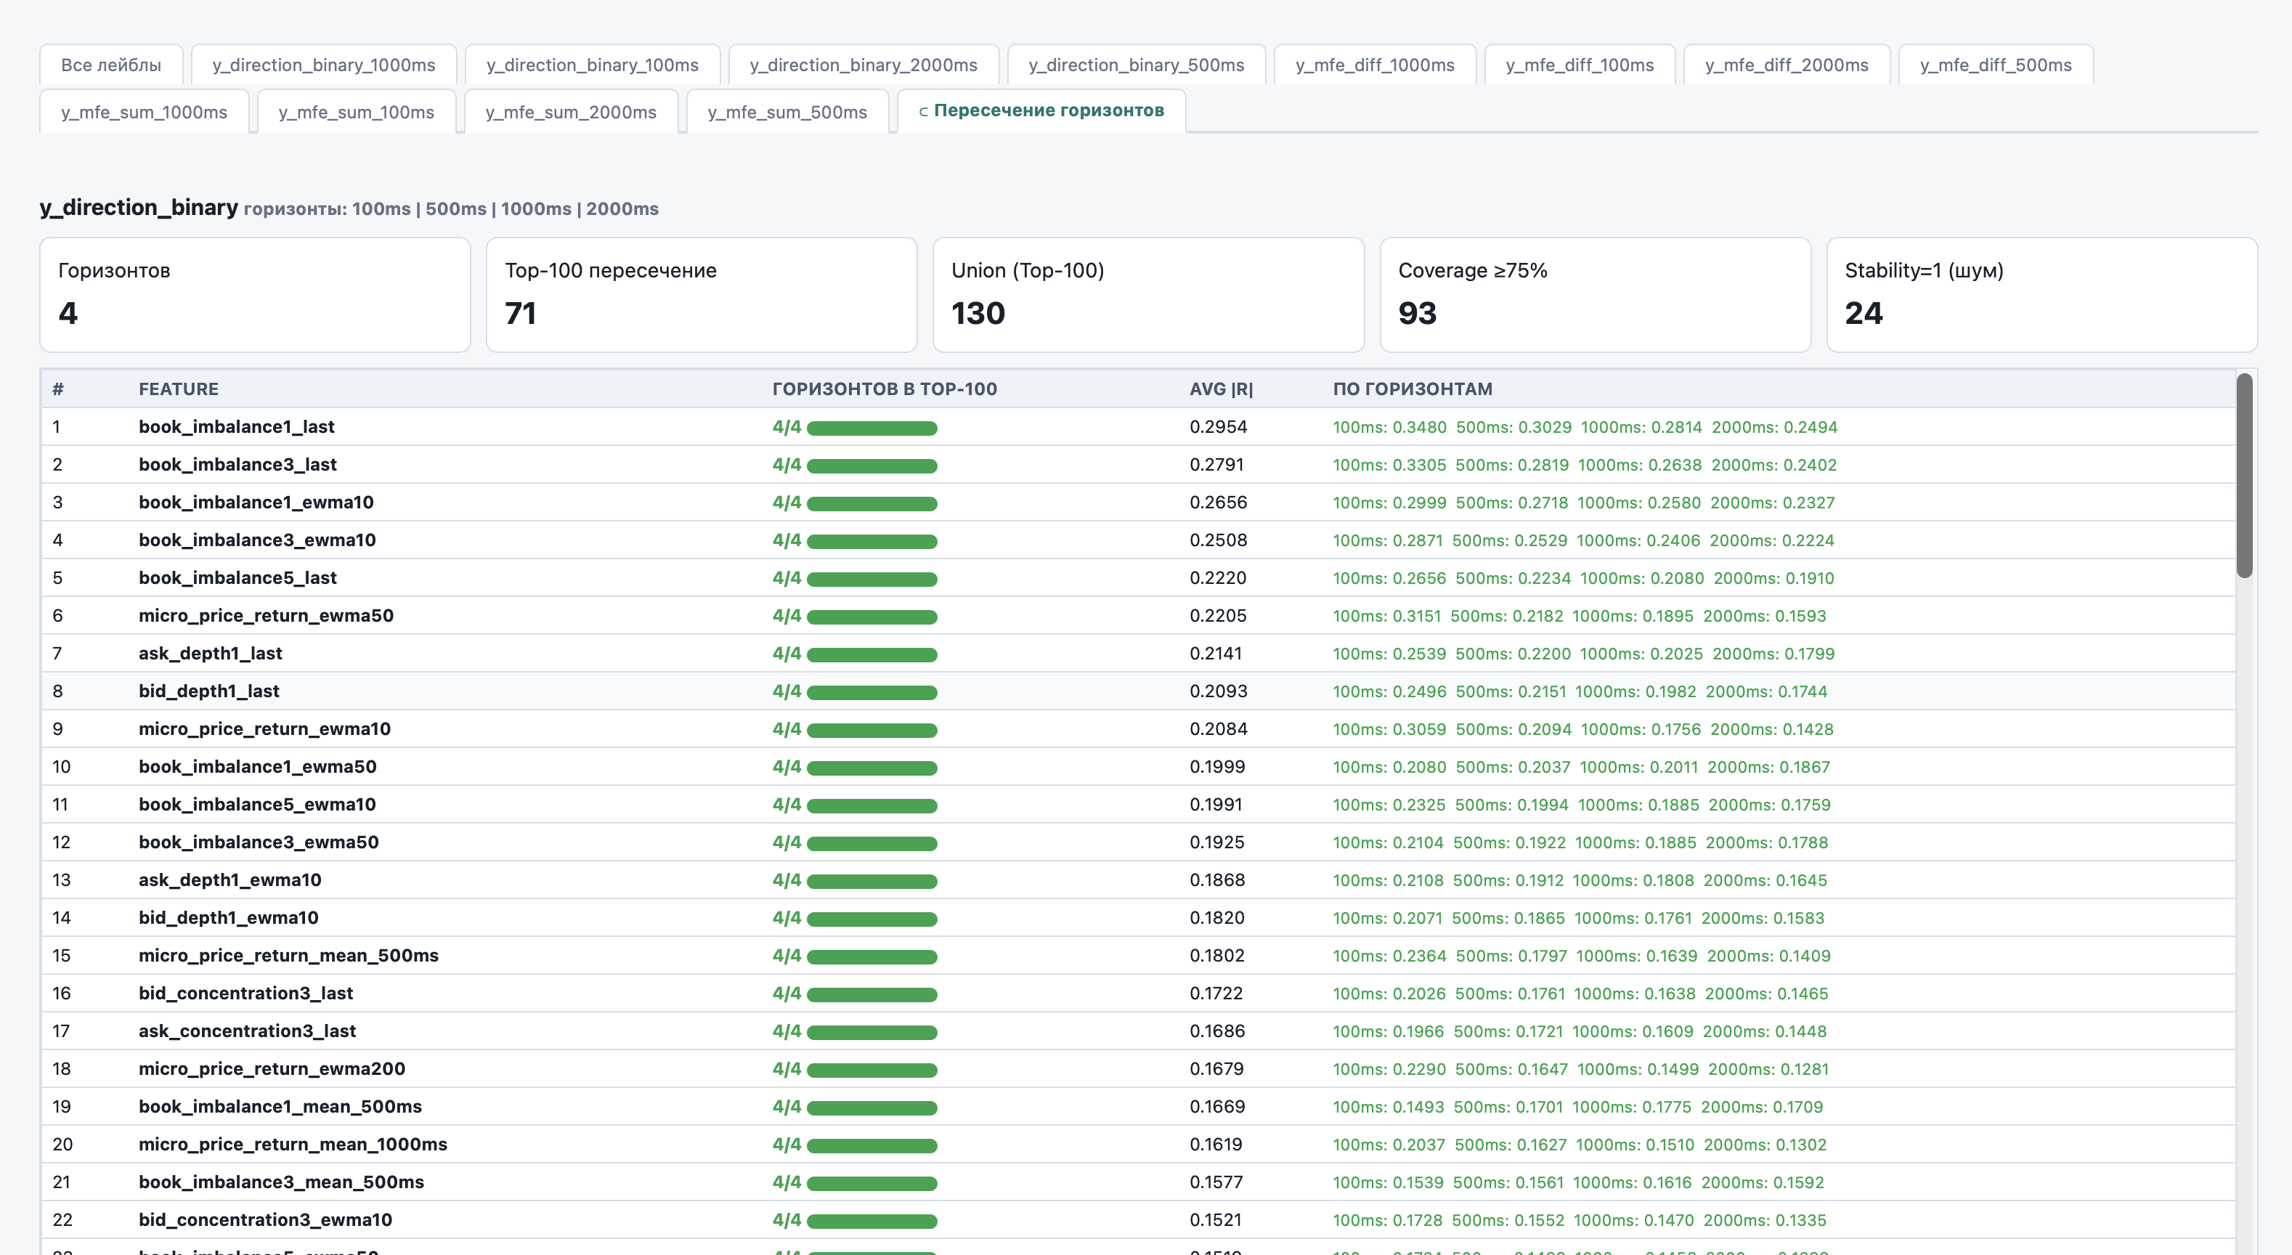2292x1255 pixels.
Task: Select the y_direction_binary_100ms tab
Action: pyautogui.click(x=593, y=65)
